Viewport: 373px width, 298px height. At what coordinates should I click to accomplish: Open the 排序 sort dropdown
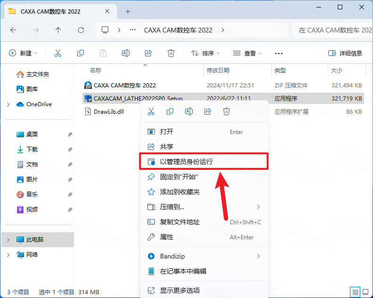click(x=205, y=53)
